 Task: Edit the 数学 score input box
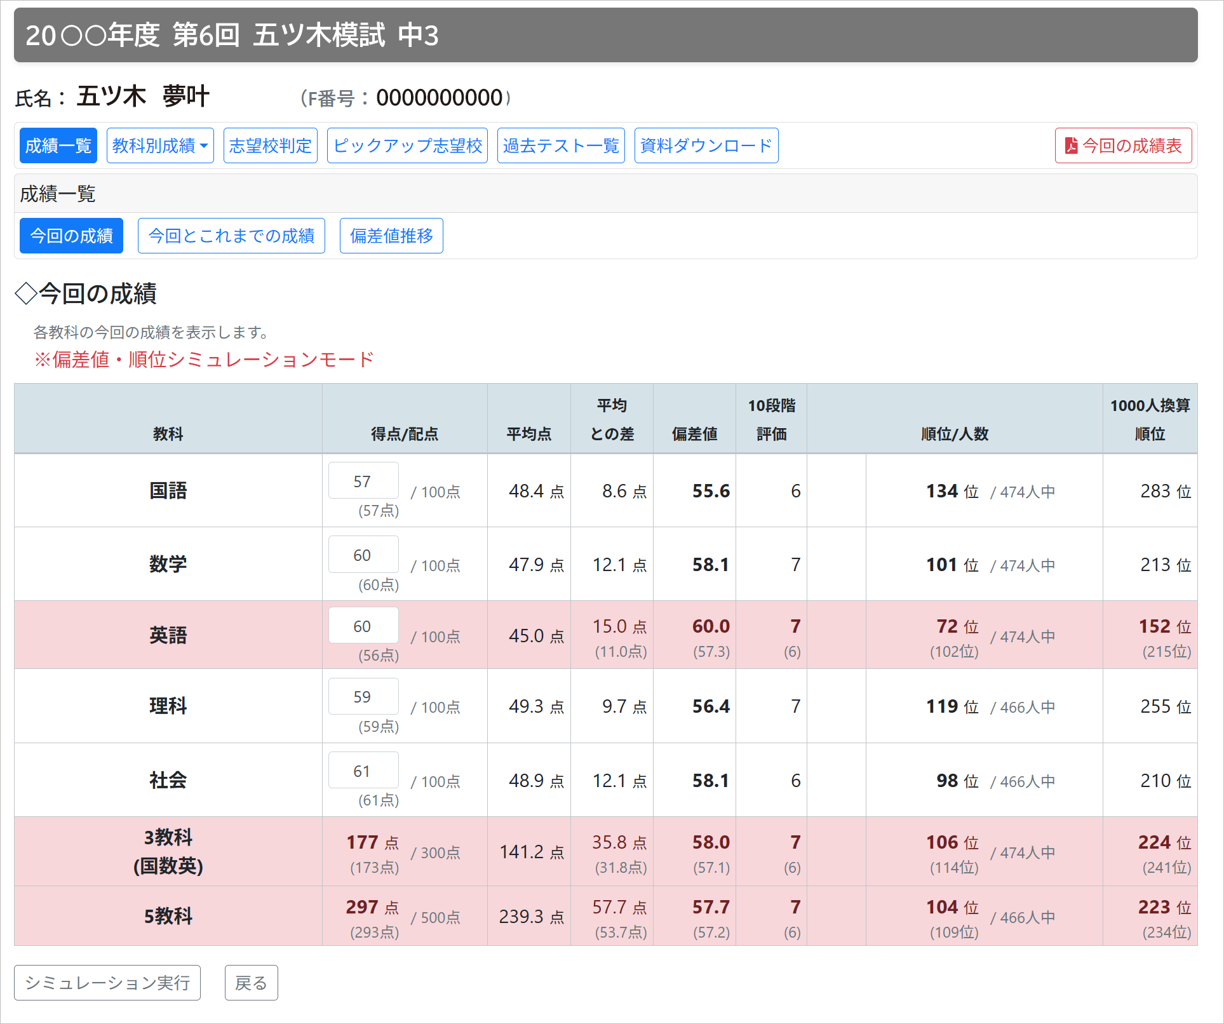pos(363,555)
